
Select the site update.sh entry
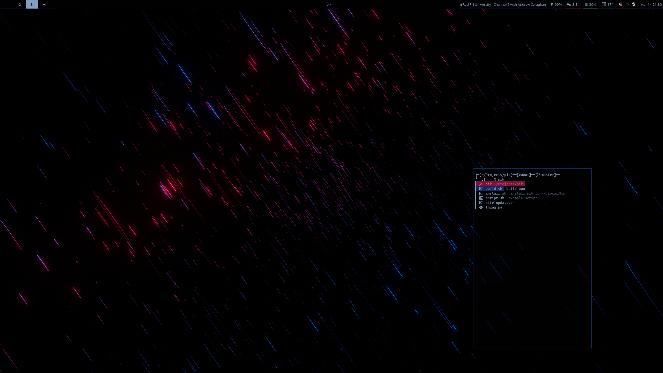[500, 203]
